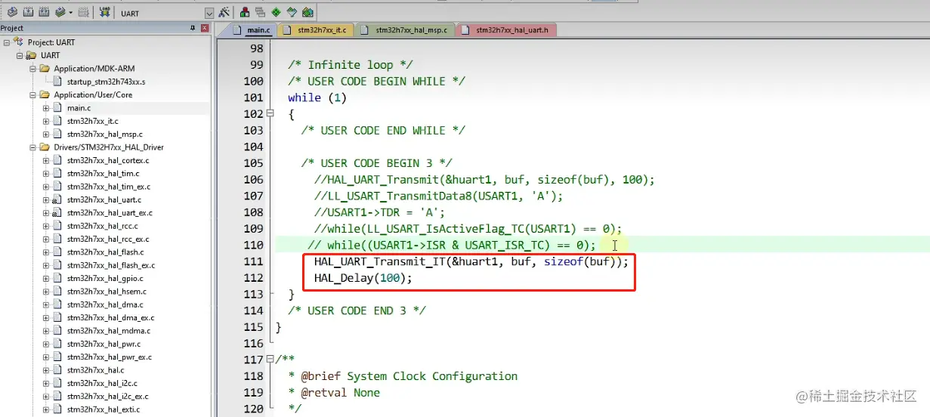Click the Translate file toolbar icon

[12, 12]
